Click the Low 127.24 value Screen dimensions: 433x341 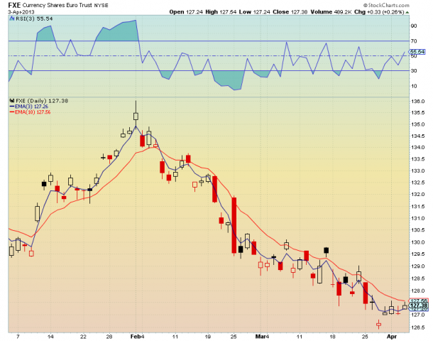tap(255, 12)
